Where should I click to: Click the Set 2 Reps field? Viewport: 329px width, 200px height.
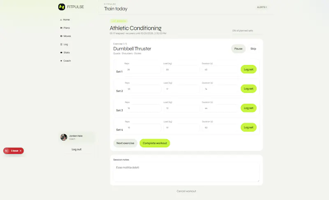(143, 89)
